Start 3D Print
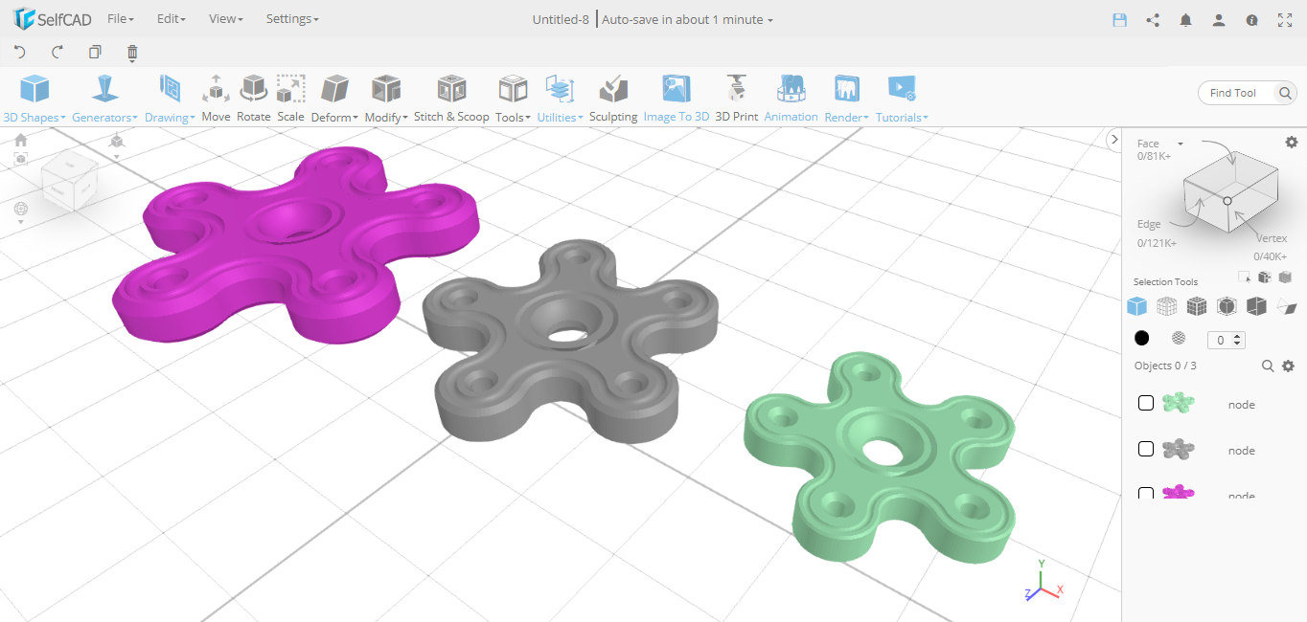The image size is (1307, 622). coord(736,96)
